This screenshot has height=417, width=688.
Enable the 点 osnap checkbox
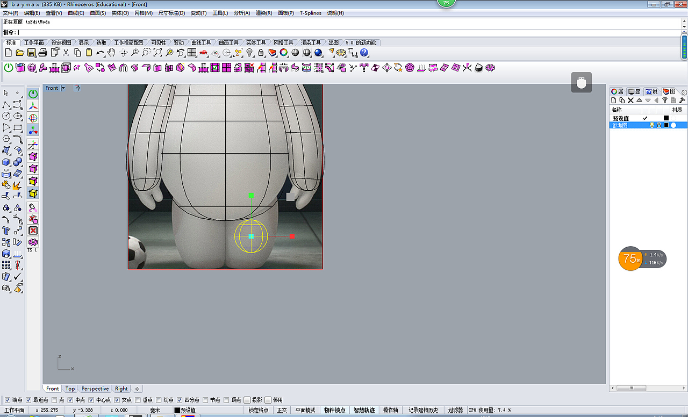pos(54,400)
